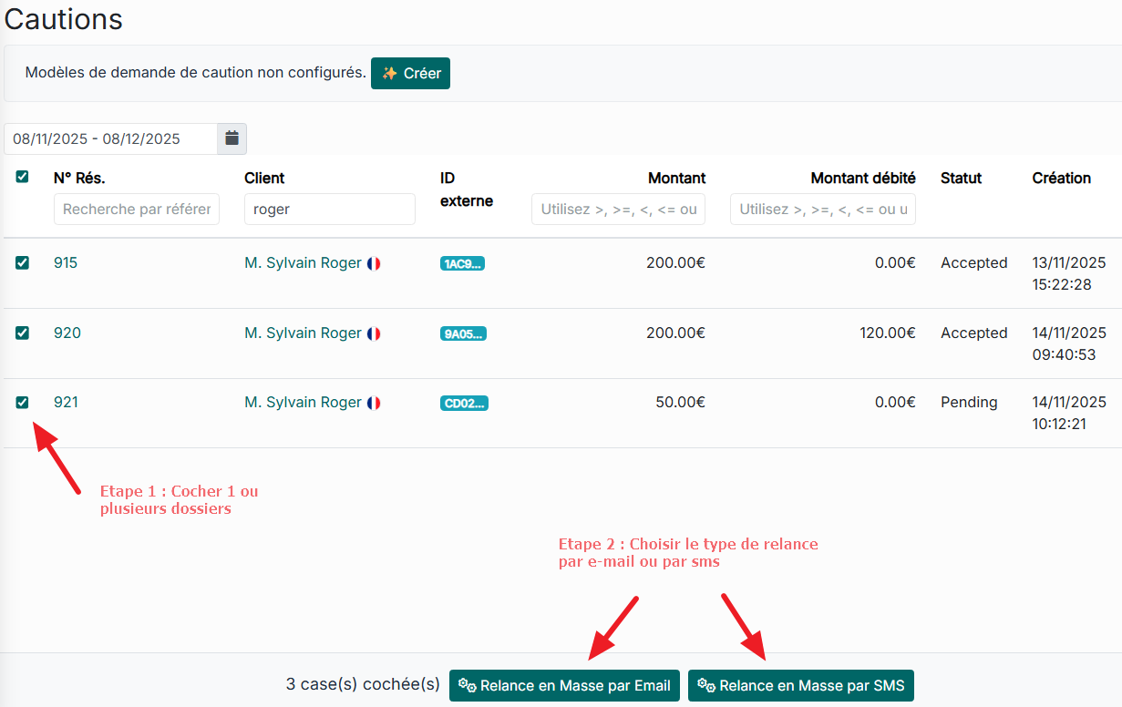This screenshot has width=1122, height=707.
Task: Click the Montant débité filter field
Action: [822, 209]
